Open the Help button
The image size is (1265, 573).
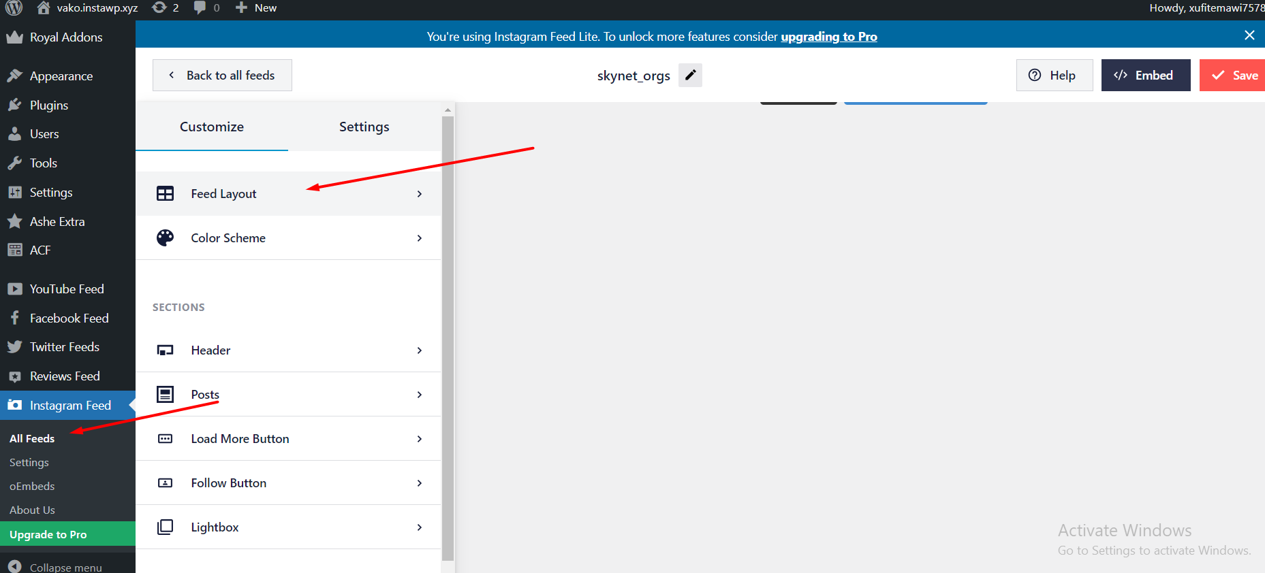coord(1055,75)
